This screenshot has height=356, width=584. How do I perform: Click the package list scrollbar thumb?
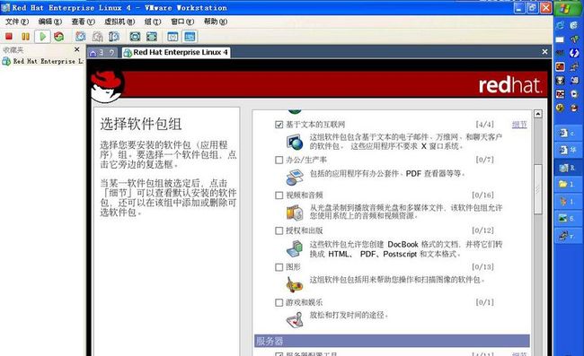(538, 189)
